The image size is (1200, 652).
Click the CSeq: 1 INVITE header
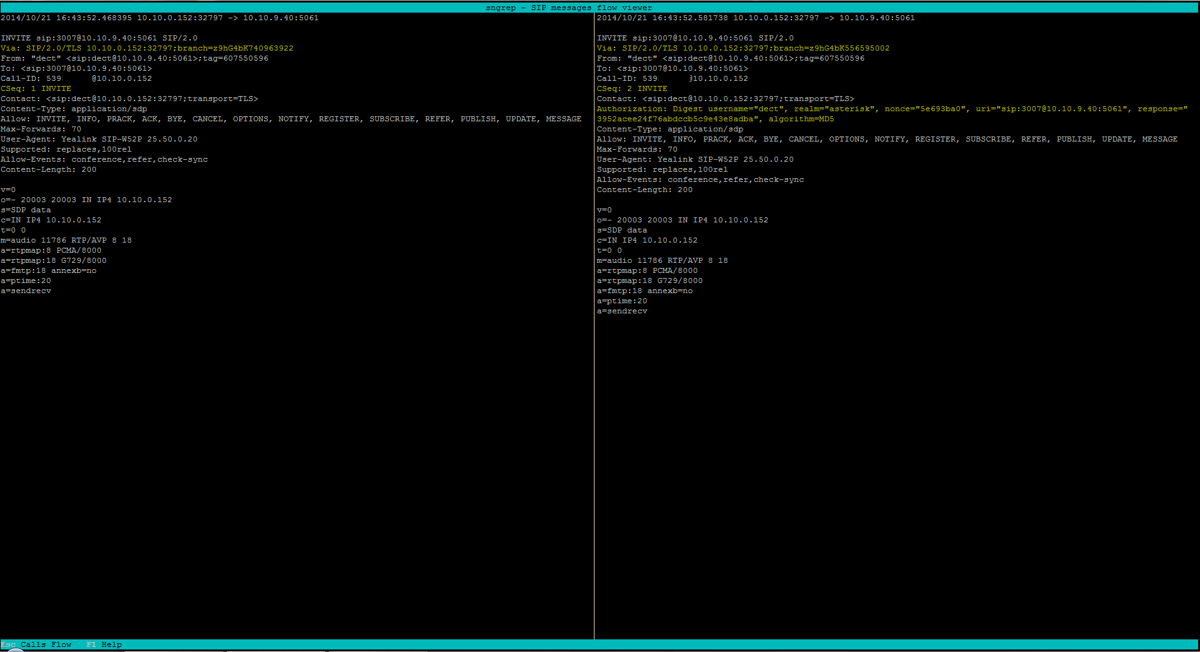pyautogui.click(x=36, y=88)
